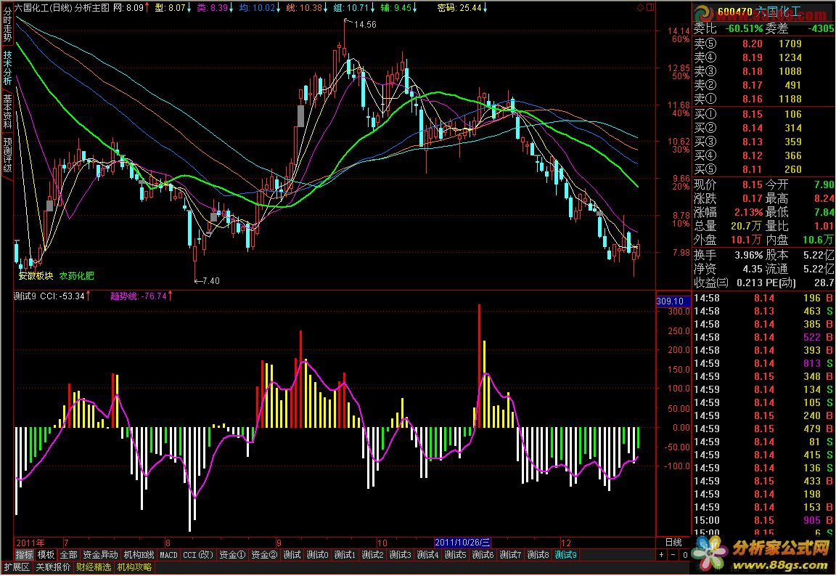Click the 安徽板块 sector label
The image size is (836, 576).
click(x=36, y=276)
